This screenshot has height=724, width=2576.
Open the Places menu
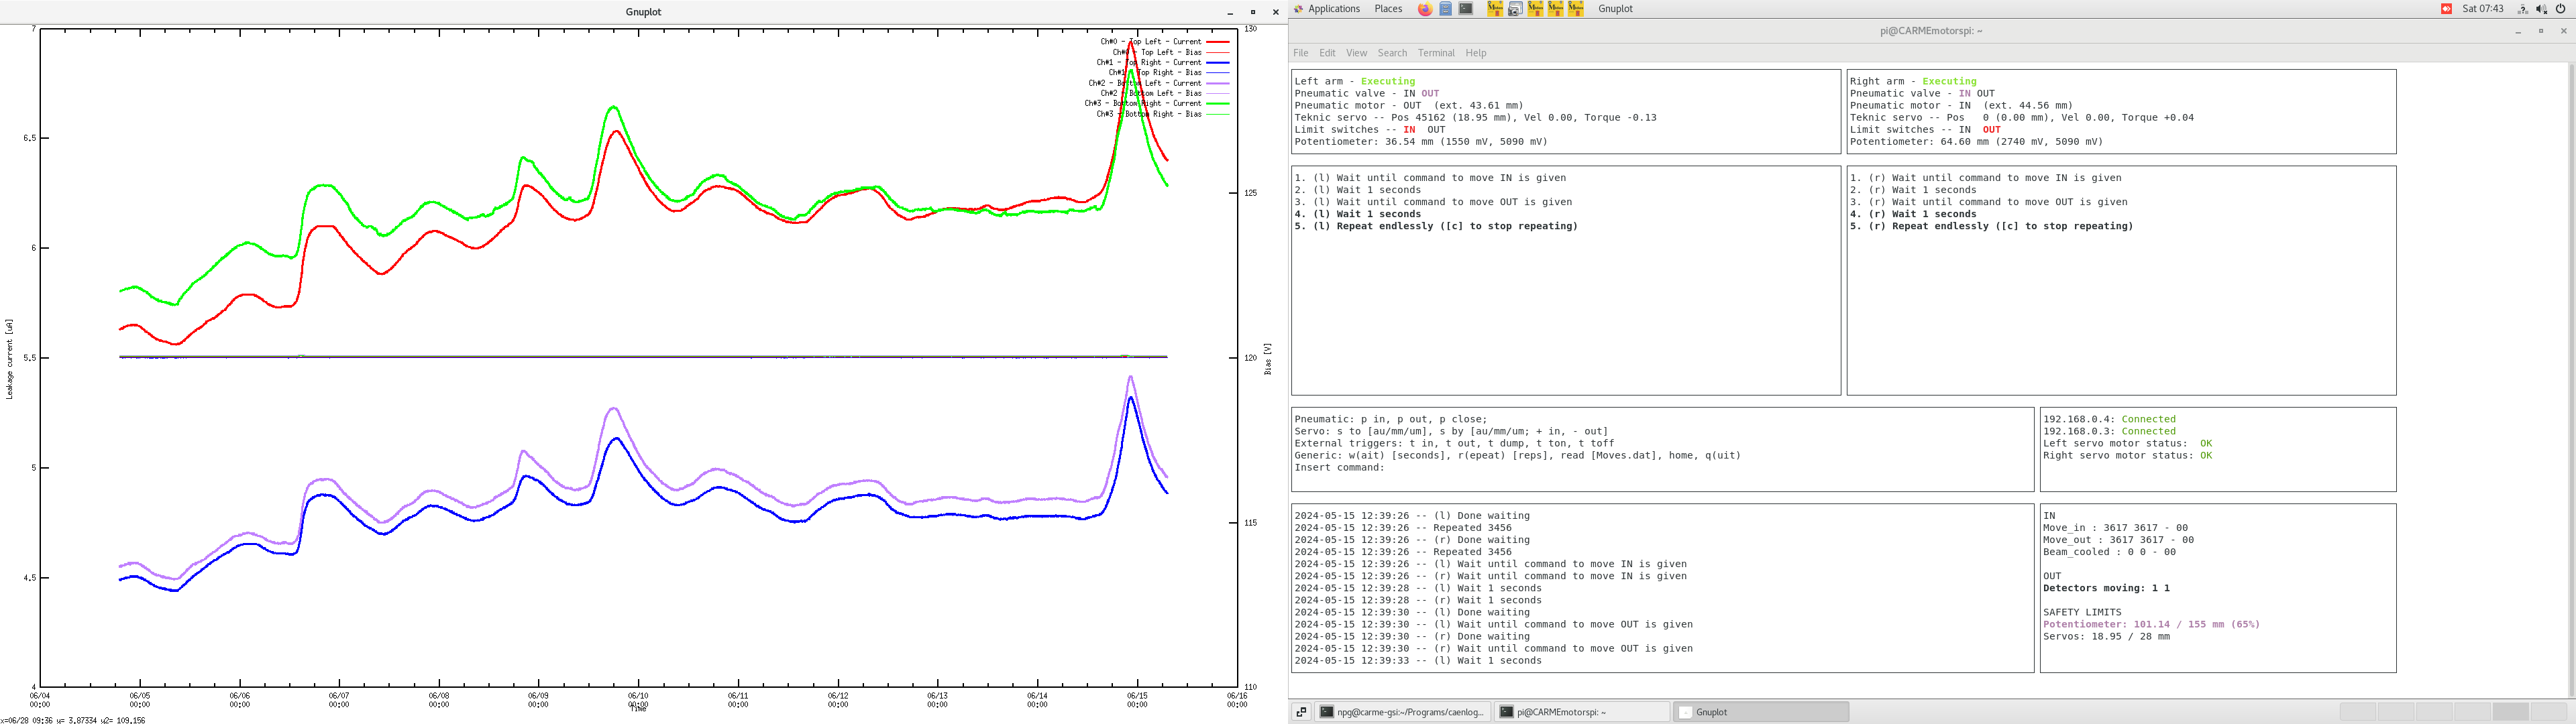click(x=1388, y=9)
